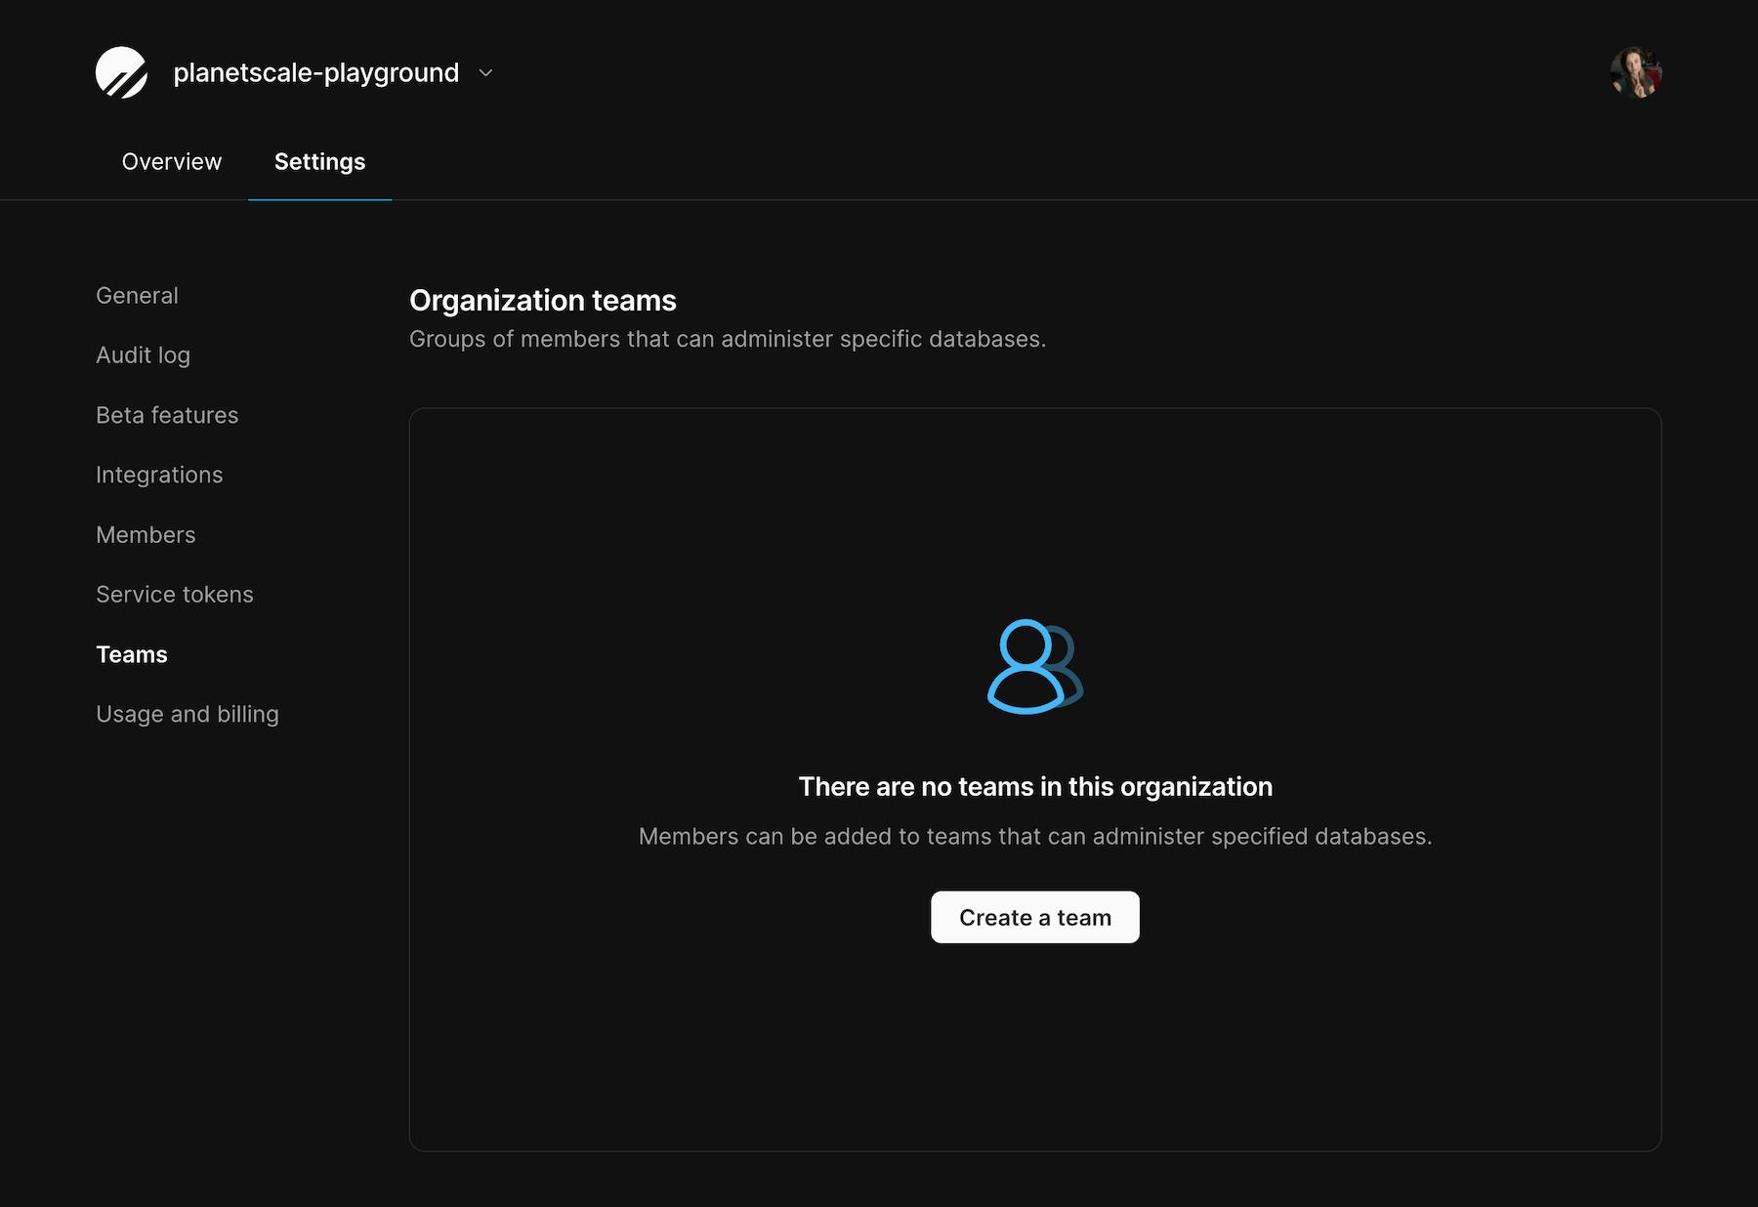The width and height of the screenshot is (1758, 1207).
Task: Select Teams in the settings sidebar
Action: pos(132,654)
